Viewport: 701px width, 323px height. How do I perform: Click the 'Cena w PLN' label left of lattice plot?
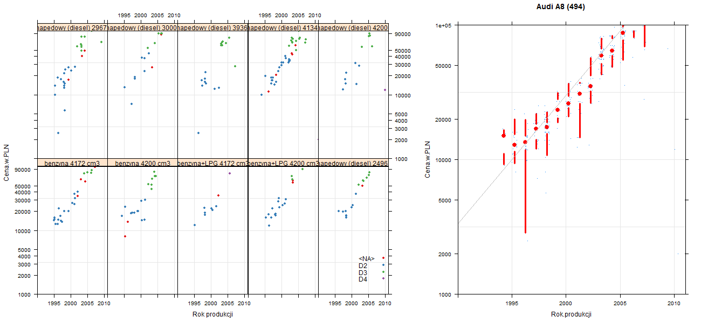6,162
